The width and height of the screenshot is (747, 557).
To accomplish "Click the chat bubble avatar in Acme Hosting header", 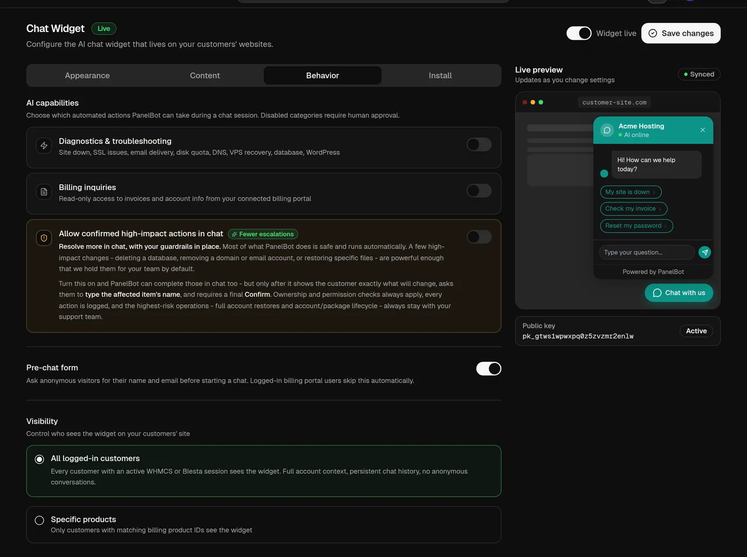I will click(x=607, y=130).
